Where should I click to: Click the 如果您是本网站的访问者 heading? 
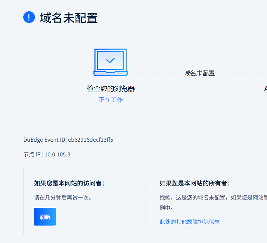tap(69, 183)
